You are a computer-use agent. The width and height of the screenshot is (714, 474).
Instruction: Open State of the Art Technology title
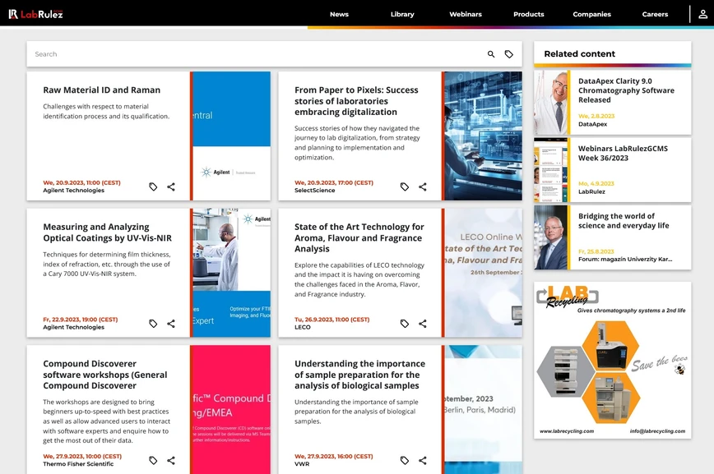359,238
